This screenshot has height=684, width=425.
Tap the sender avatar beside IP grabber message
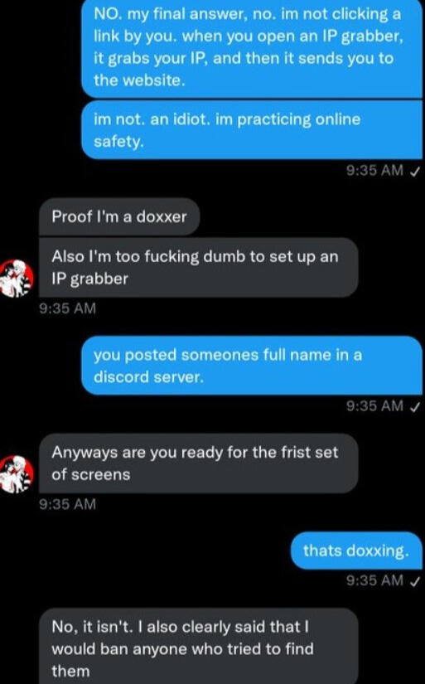tap(16, 279)
